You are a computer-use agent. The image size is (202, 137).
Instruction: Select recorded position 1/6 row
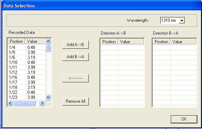point(27,57)
